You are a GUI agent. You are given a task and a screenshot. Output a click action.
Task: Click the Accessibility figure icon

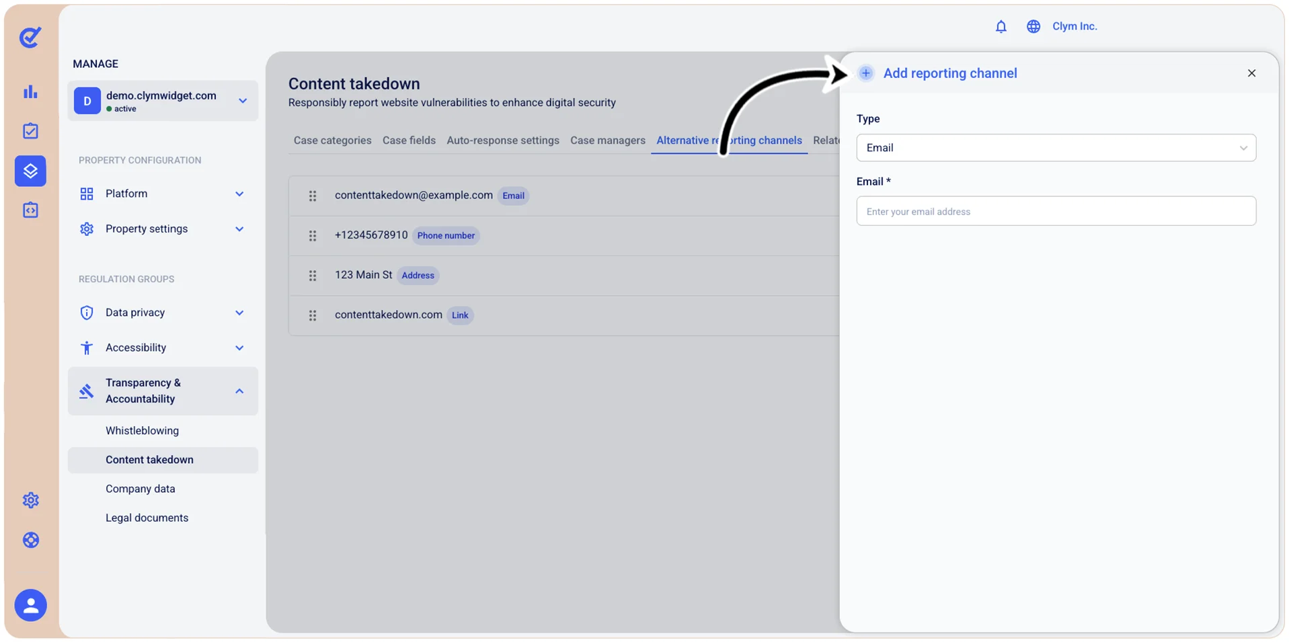click(87, 348)
